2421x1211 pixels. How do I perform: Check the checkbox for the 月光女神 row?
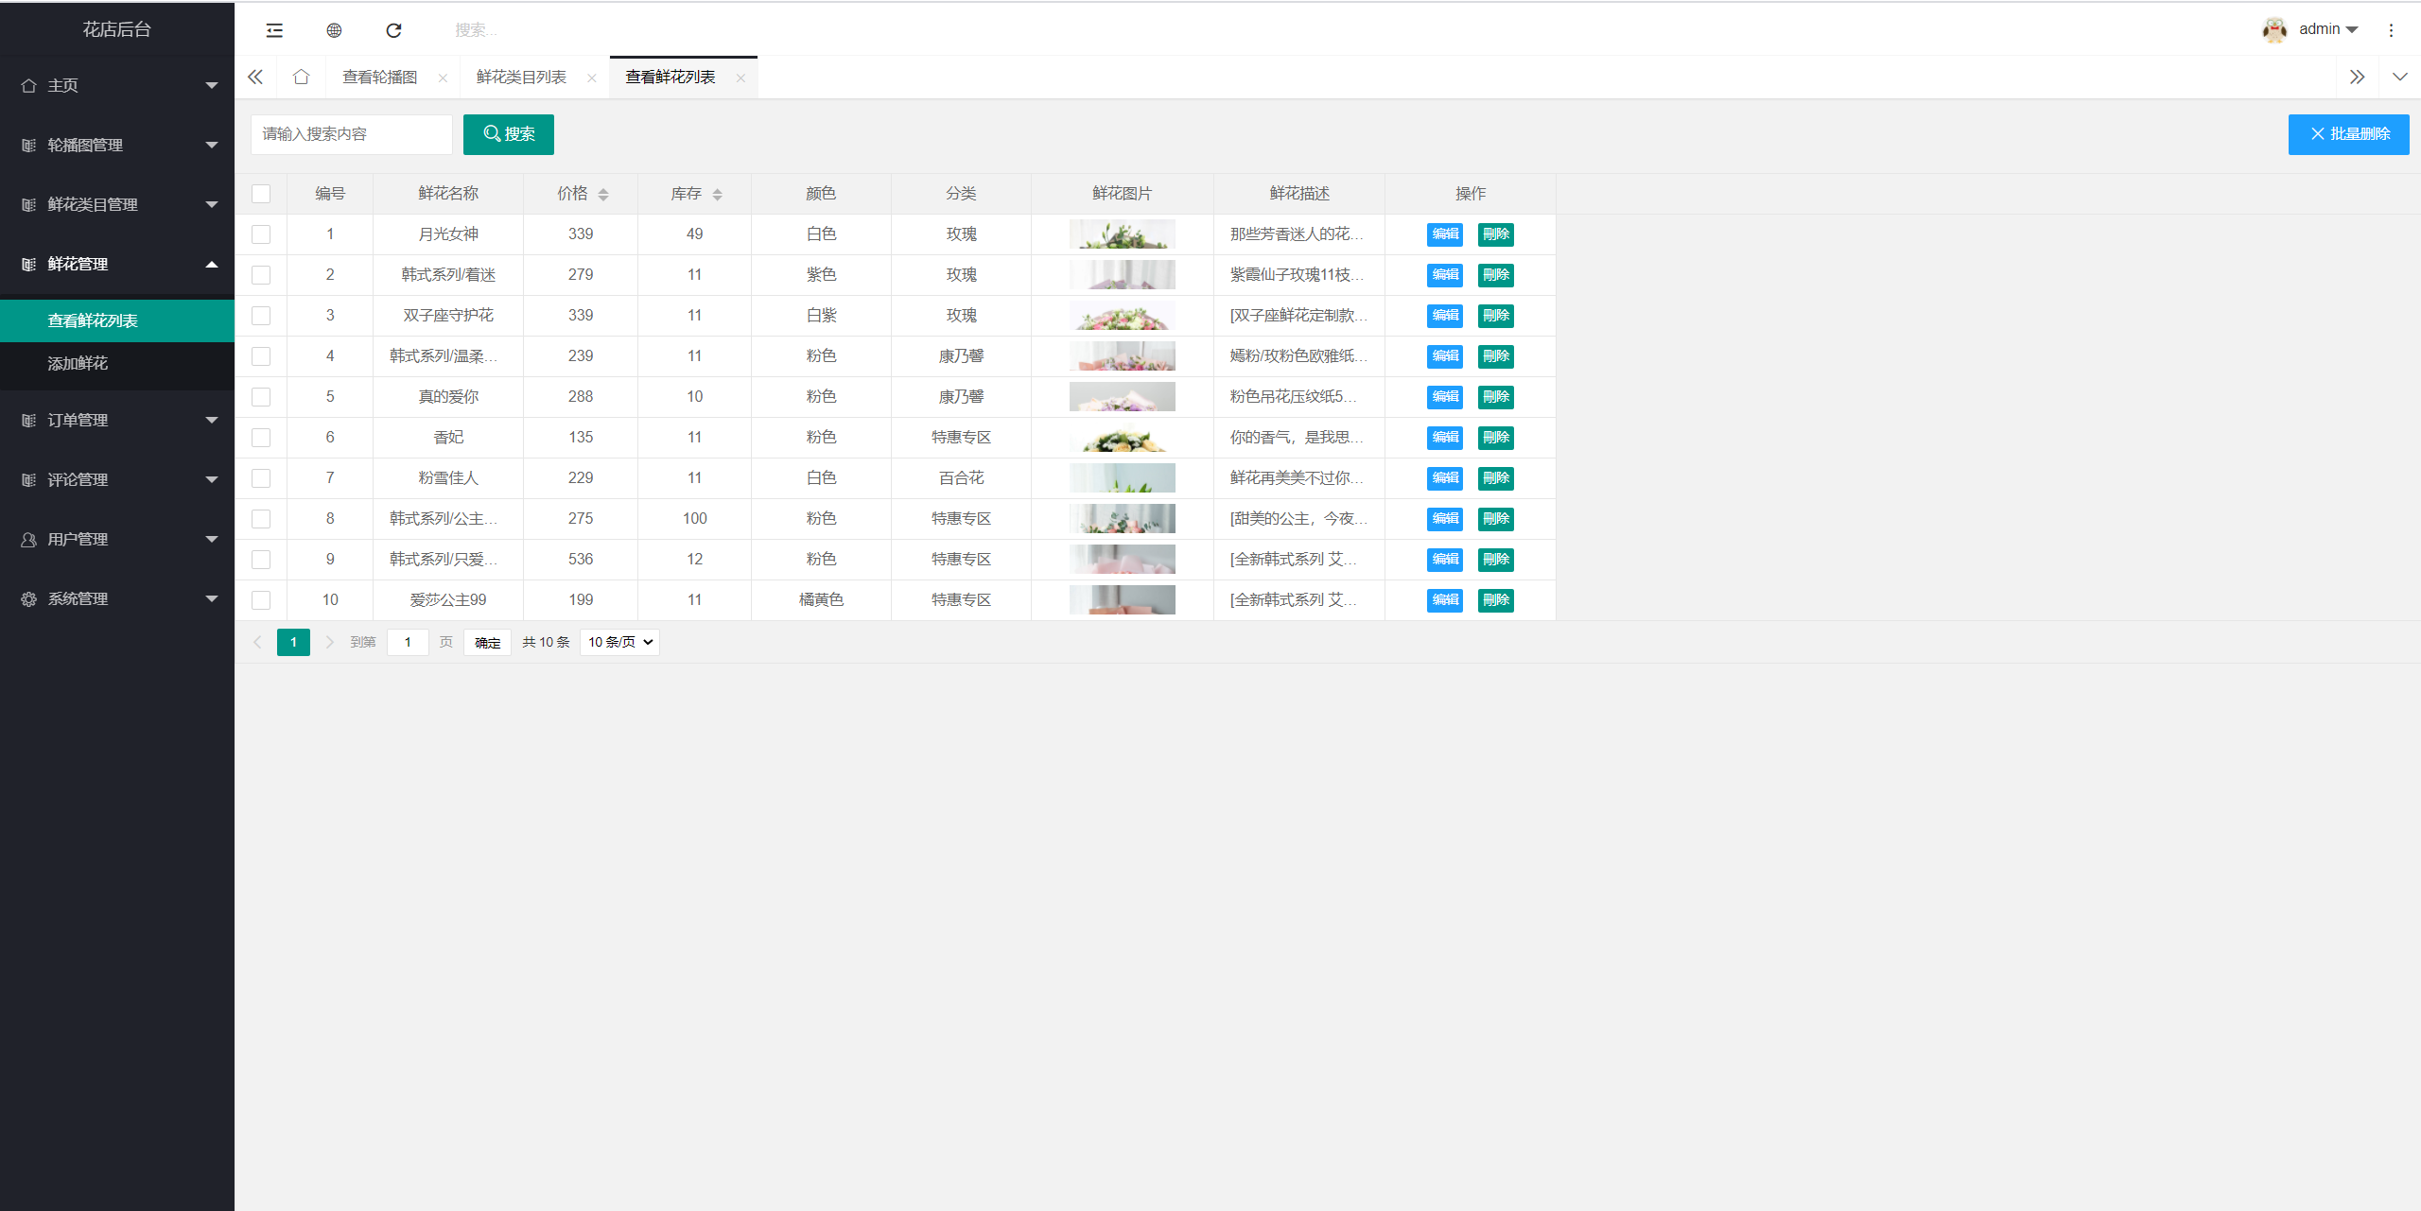261,234
